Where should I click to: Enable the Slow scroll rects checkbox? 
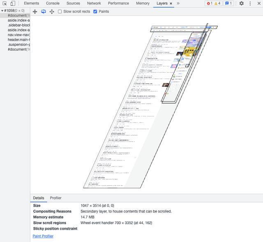point(60,12)
